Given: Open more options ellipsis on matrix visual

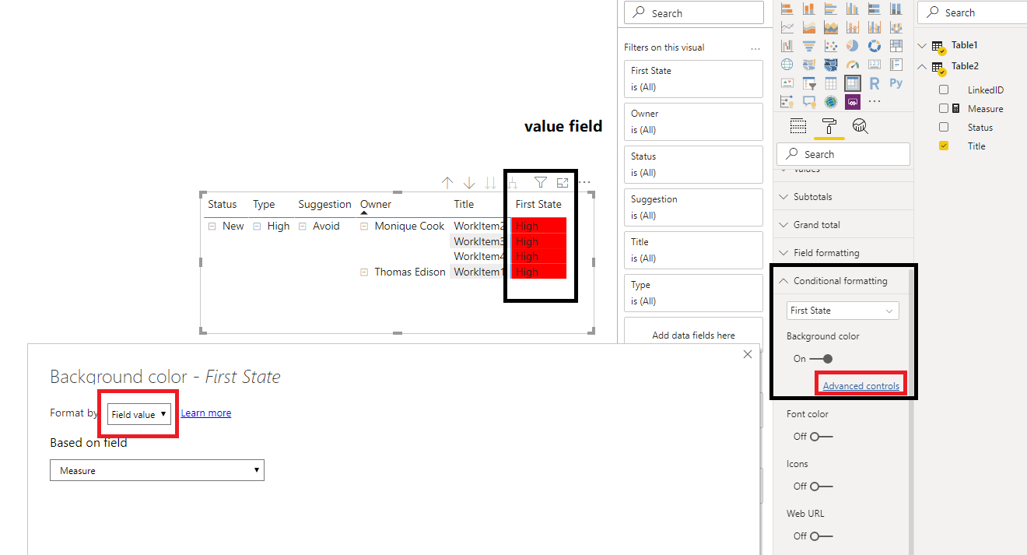Looking at the screenshot, I should pyautogui.click(x=584, y=183).
